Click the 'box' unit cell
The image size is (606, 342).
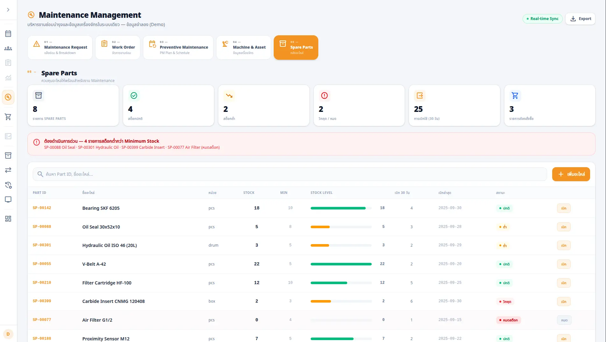212,301
